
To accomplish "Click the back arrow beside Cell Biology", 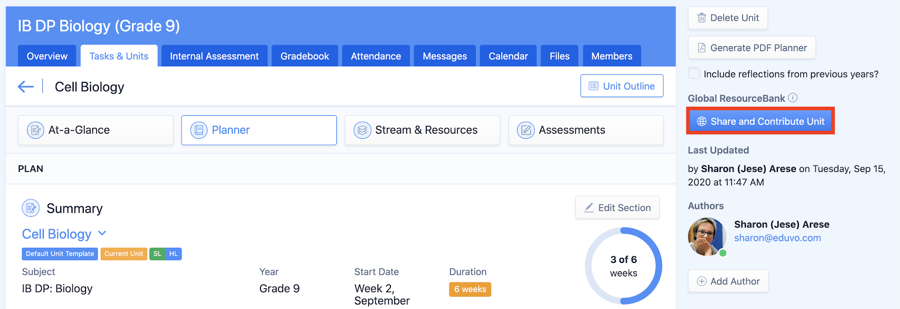I will [x=26, y=87].
